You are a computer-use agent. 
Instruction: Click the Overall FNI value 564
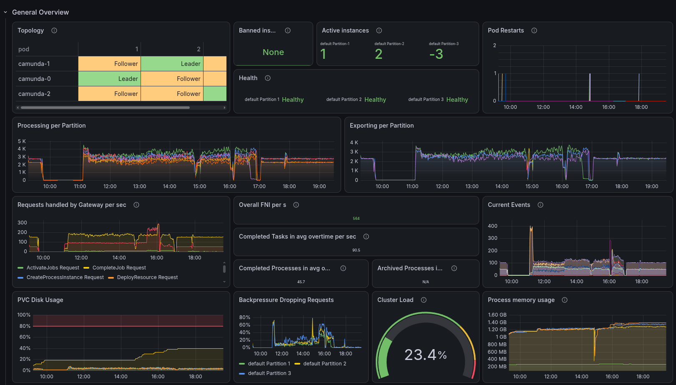pos(356,219)
